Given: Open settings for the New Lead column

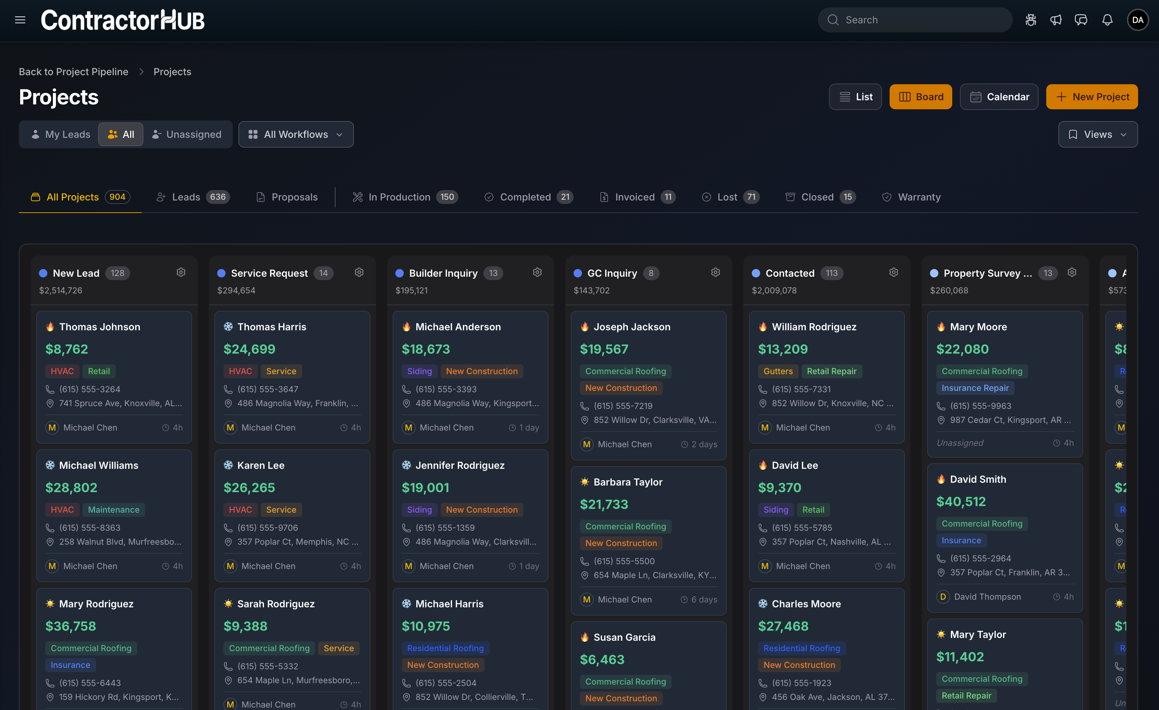Looking at the screenshot, I should (x=181, y=272).
